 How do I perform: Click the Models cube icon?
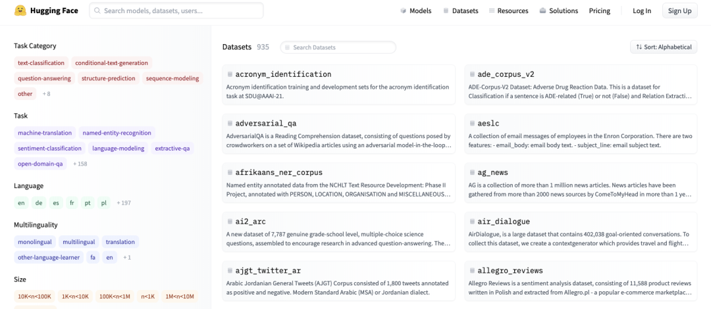403,11
